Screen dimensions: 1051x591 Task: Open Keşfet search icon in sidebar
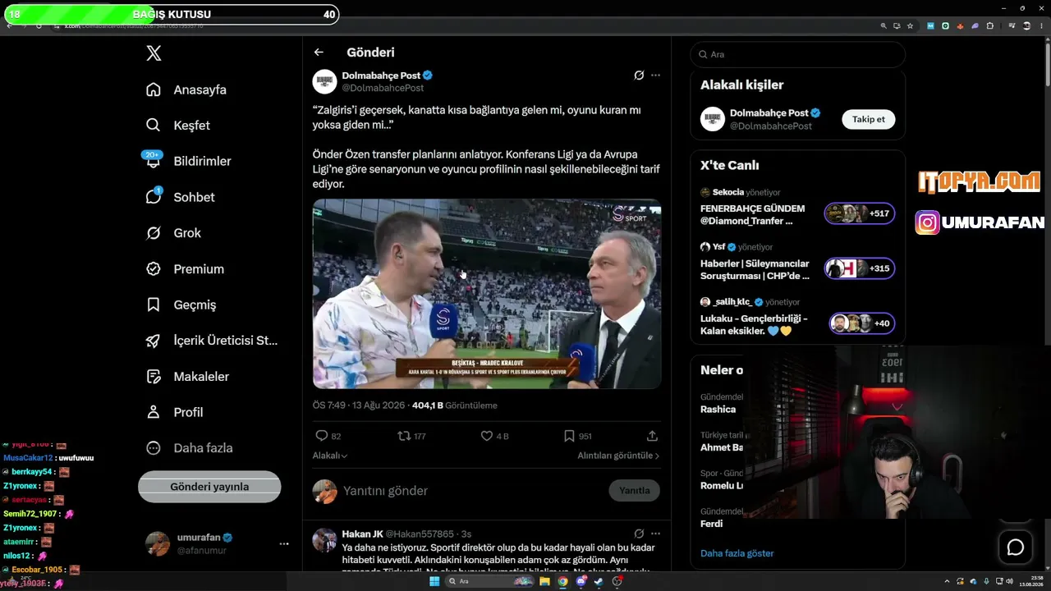[x=154, y=126]
